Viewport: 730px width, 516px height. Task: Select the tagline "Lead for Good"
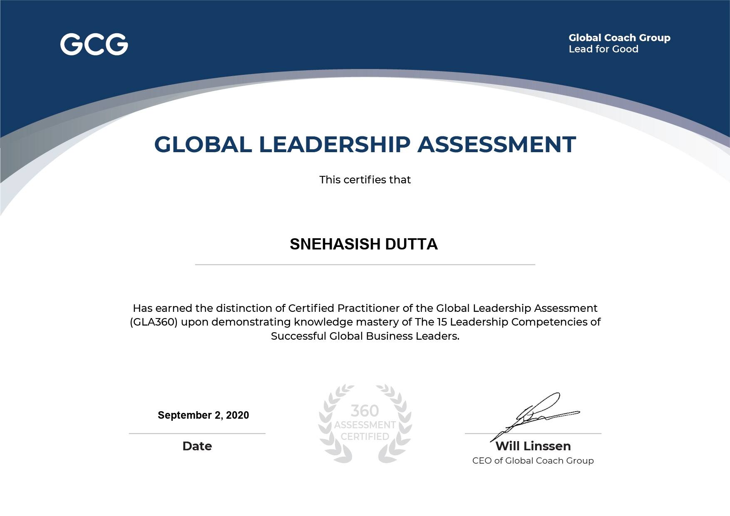coord(603,49)
